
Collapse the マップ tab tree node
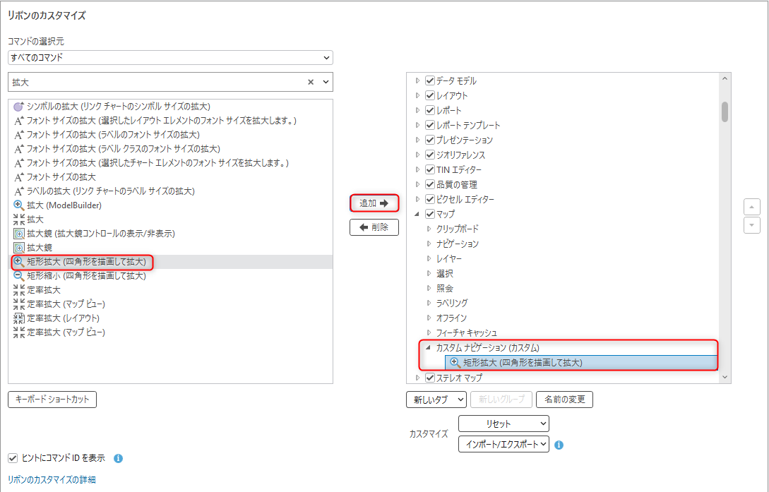(x=417, y=214)
